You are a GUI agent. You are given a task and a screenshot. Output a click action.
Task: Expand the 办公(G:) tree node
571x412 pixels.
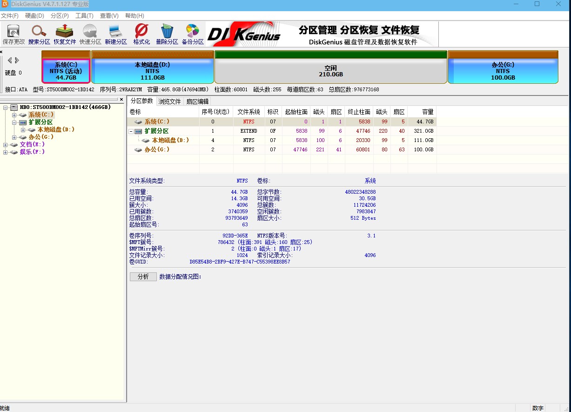[14, 137]
